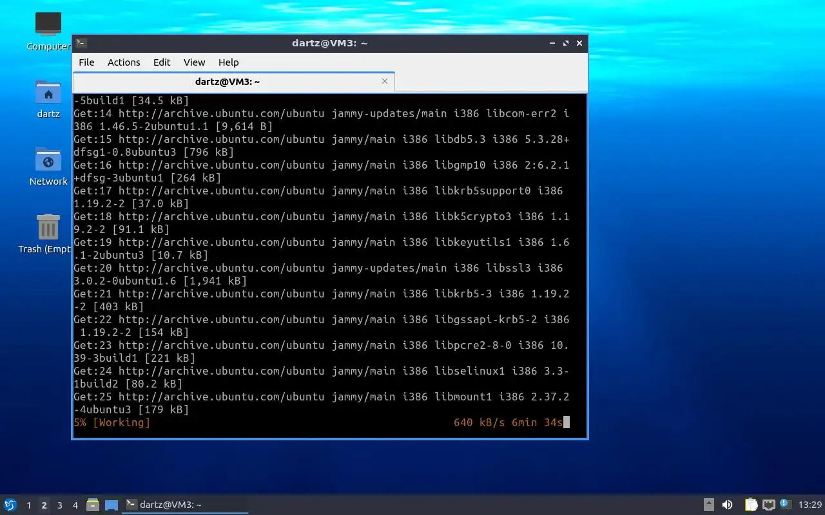Open the File menu
The image size is (825, 515).
pos(86,62)
